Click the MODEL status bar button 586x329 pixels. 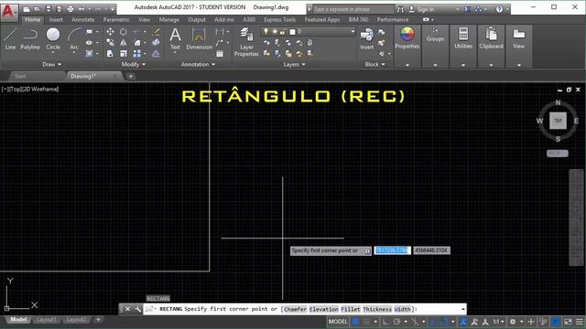(338, 322)
